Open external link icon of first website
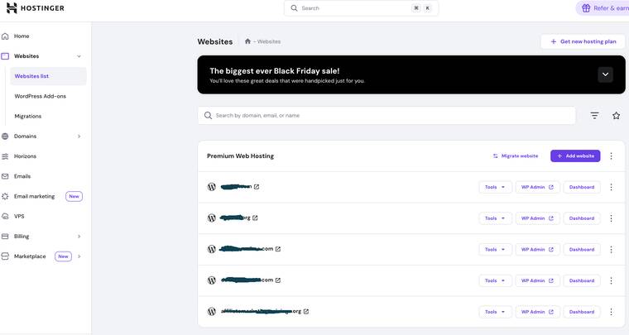The width and height of the screenshot is (629, 335). [x=257, y=187]
